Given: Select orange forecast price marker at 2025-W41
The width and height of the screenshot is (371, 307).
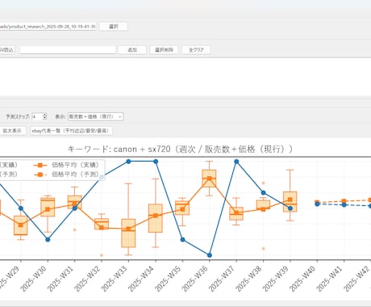Looking at the screenshot, I should click(x=344, y=201).
